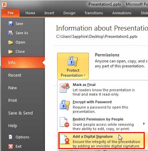The image size is (148, 151).
Task: Open the Protect Presentation dropdown button
Action: 73,66
